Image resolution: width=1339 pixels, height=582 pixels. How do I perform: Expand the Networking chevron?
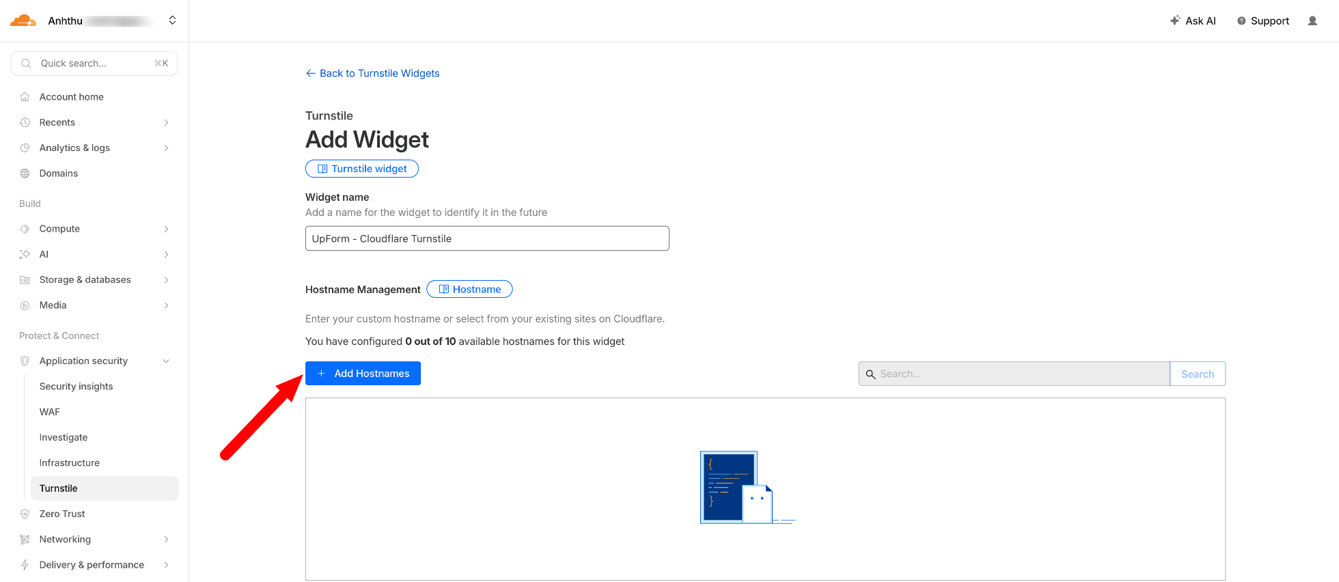tap(166, 540)
